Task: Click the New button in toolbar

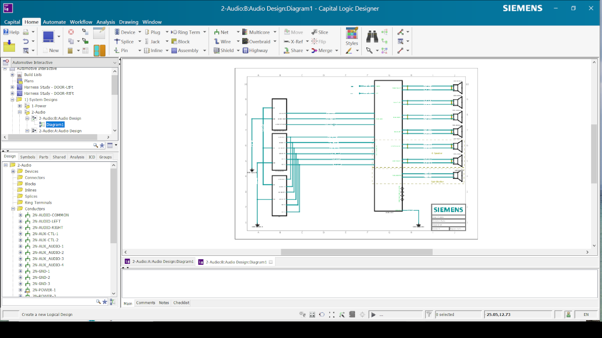Action: point(51,50)
